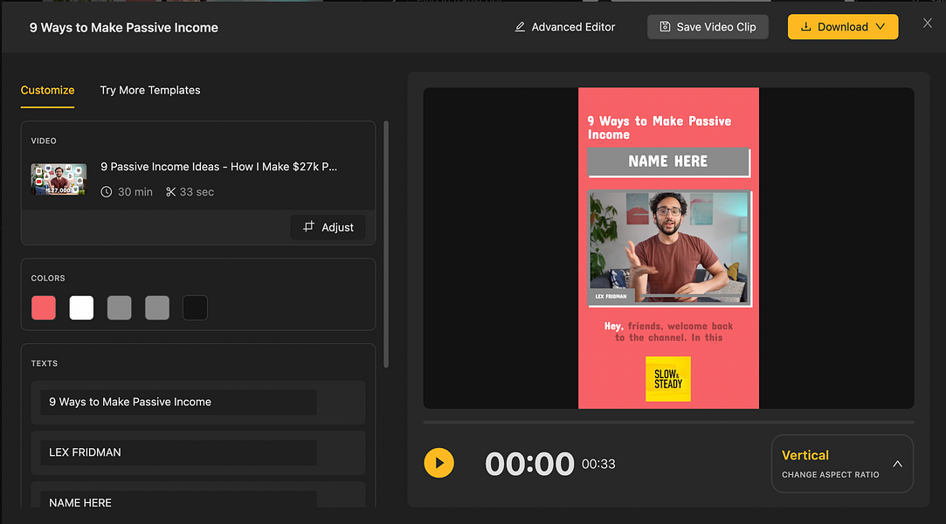Click the video progress bar
This screenshot has height=524, width=946.
668,422
